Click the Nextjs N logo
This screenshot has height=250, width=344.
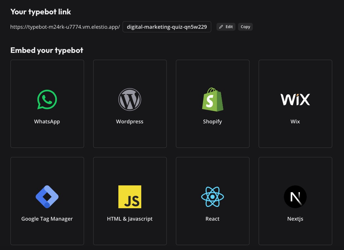[x=295, y=197]
